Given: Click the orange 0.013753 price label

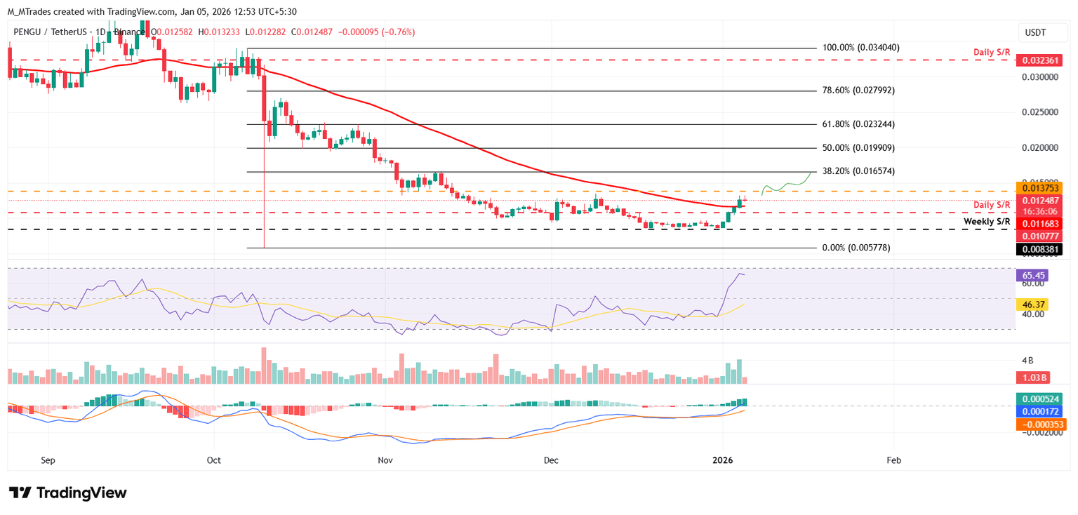Looking at the screenshot, I should (x=1039, y=188).
